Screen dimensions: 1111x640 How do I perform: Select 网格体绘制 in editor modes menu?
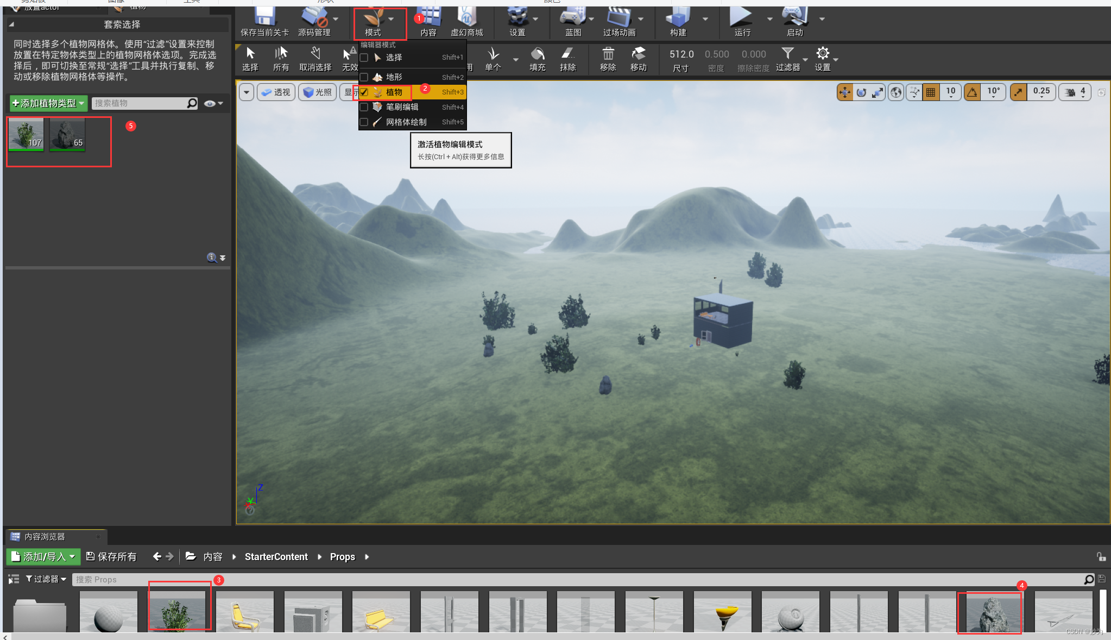click(x=412, y=122)
